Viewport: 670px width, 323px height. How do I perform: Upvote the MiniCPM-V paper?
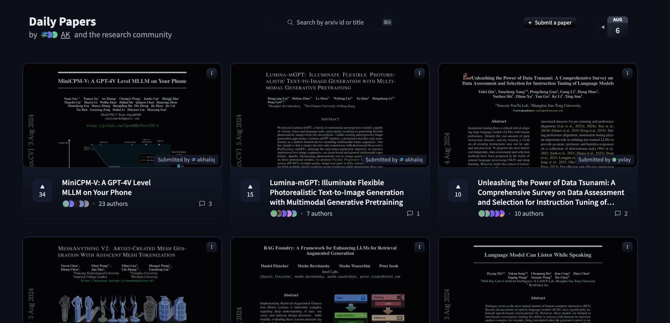point(42,191)
